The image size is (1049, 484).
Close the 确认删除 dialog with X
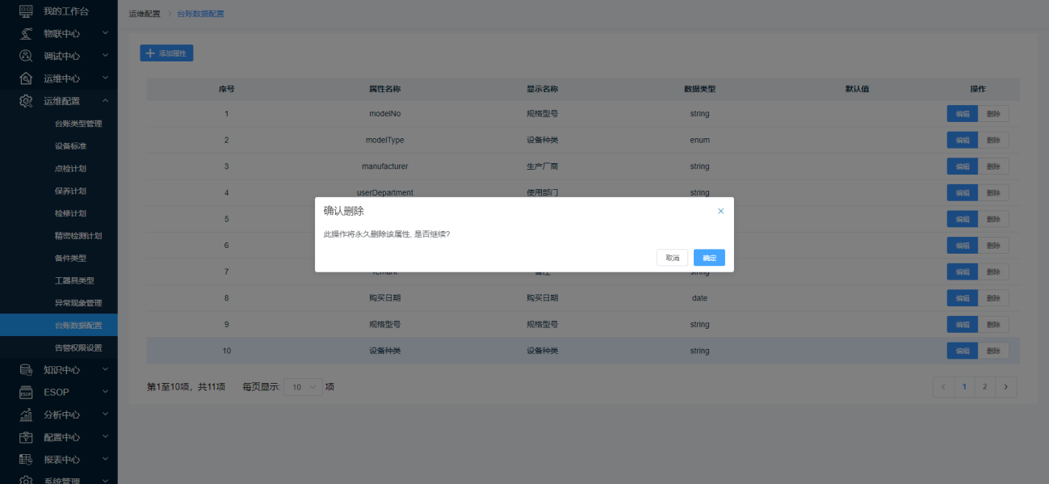(x=720, y=211)
